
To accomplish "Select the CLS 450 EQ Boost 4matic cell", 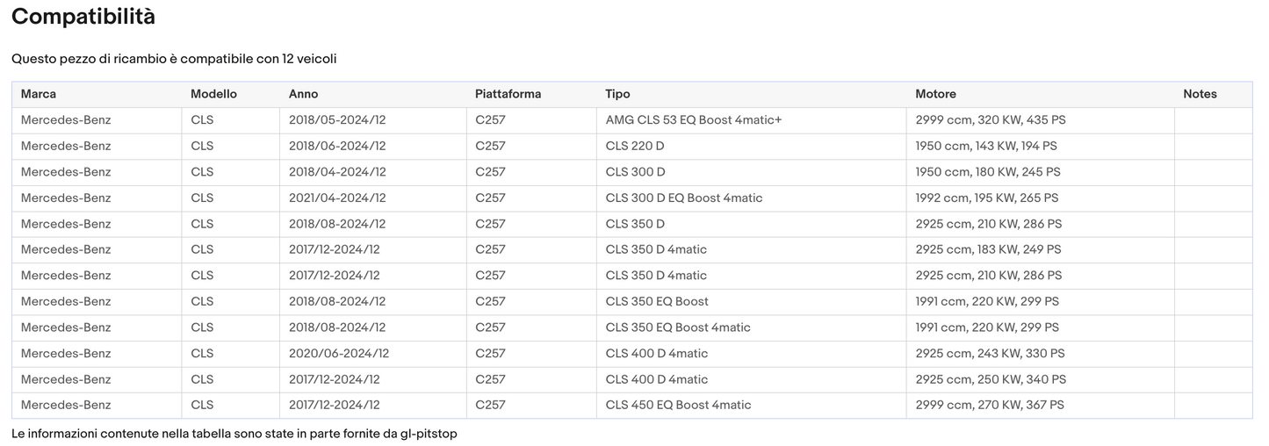I will coord(678,405).
